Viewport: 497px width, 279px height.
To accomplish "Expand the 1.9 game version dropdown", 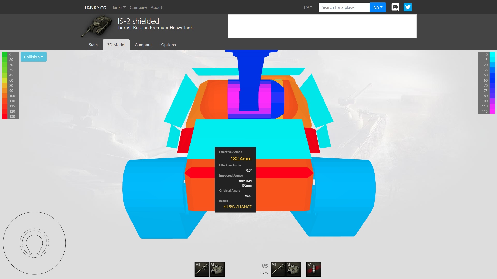I will [308, 7].
